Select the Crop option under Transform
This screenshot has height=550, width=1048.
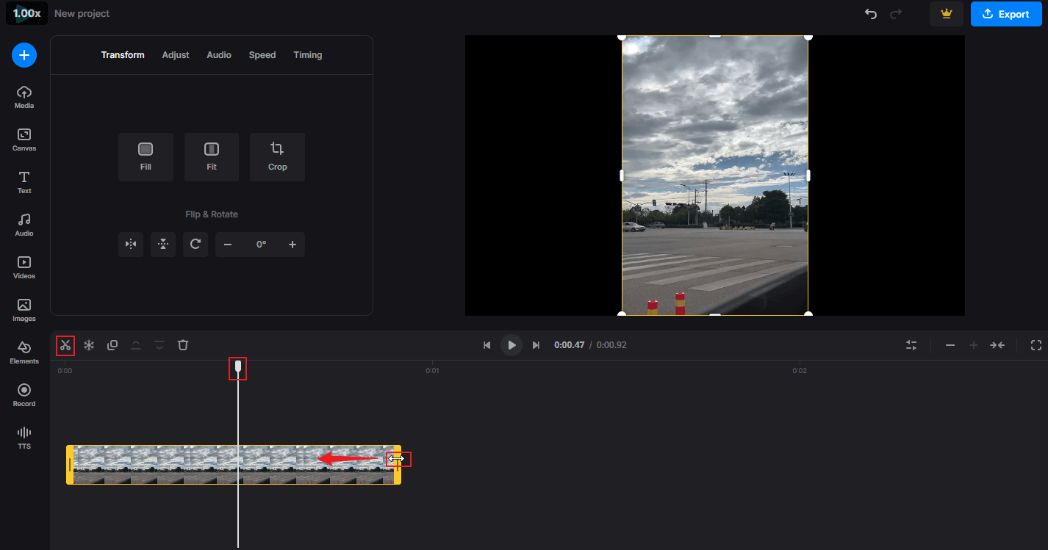pyautogui.click(x=277, y=156)
